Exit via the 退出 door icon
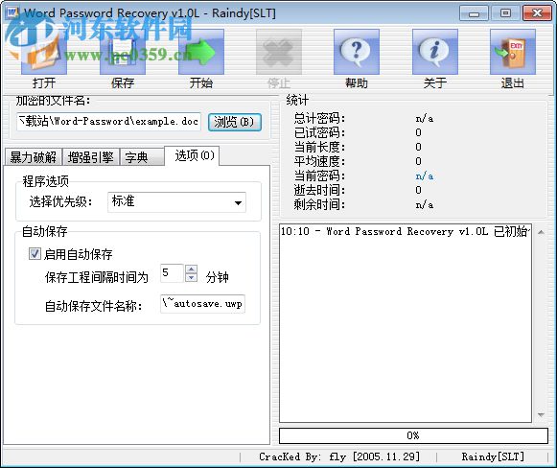557x468 pixels. pos(513,52)
